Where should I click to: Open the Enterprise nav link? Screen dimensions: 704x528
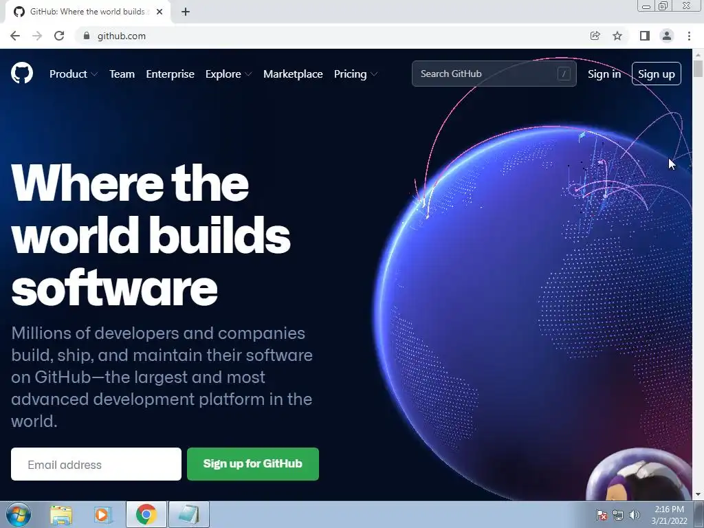[x=170, y=74]
